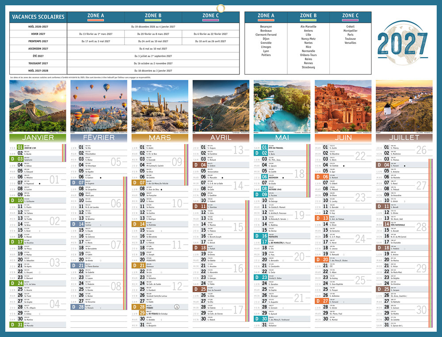Click the green bar under ZONE B in holiday table

[x=153, y=20]
